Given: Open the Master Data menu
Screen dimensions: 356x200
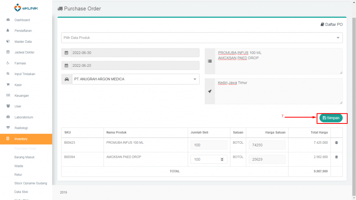Looking at the screenshot, I should (x=23, y=42).
